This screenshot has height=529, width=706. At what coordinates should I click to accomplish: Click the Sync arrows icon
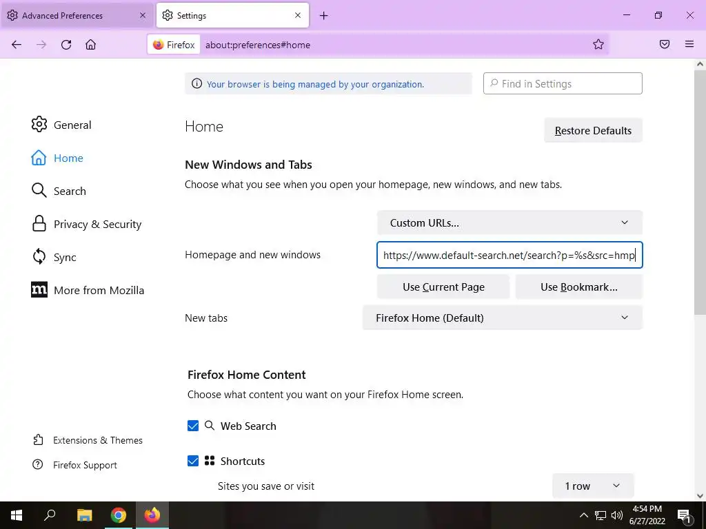(x=39, y=257)
